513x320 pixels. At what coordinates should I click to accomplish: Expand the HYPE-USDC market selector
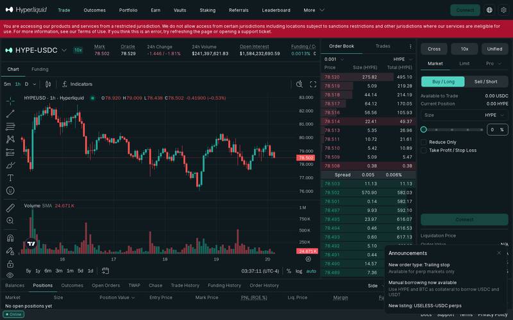click(36, 50)
